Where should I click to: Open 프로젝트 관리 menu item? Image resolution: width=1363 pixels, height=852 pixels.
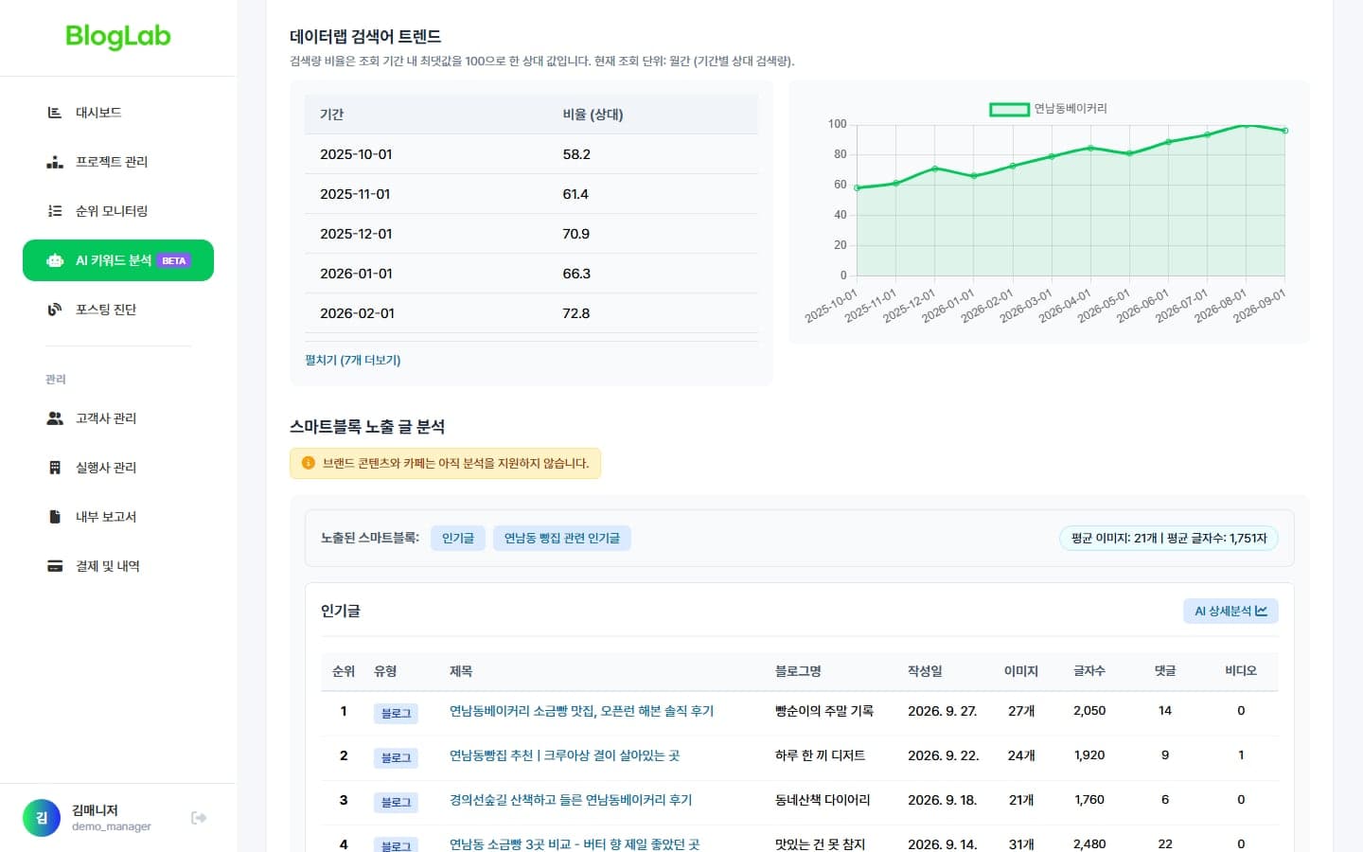[x=118, y=162]
